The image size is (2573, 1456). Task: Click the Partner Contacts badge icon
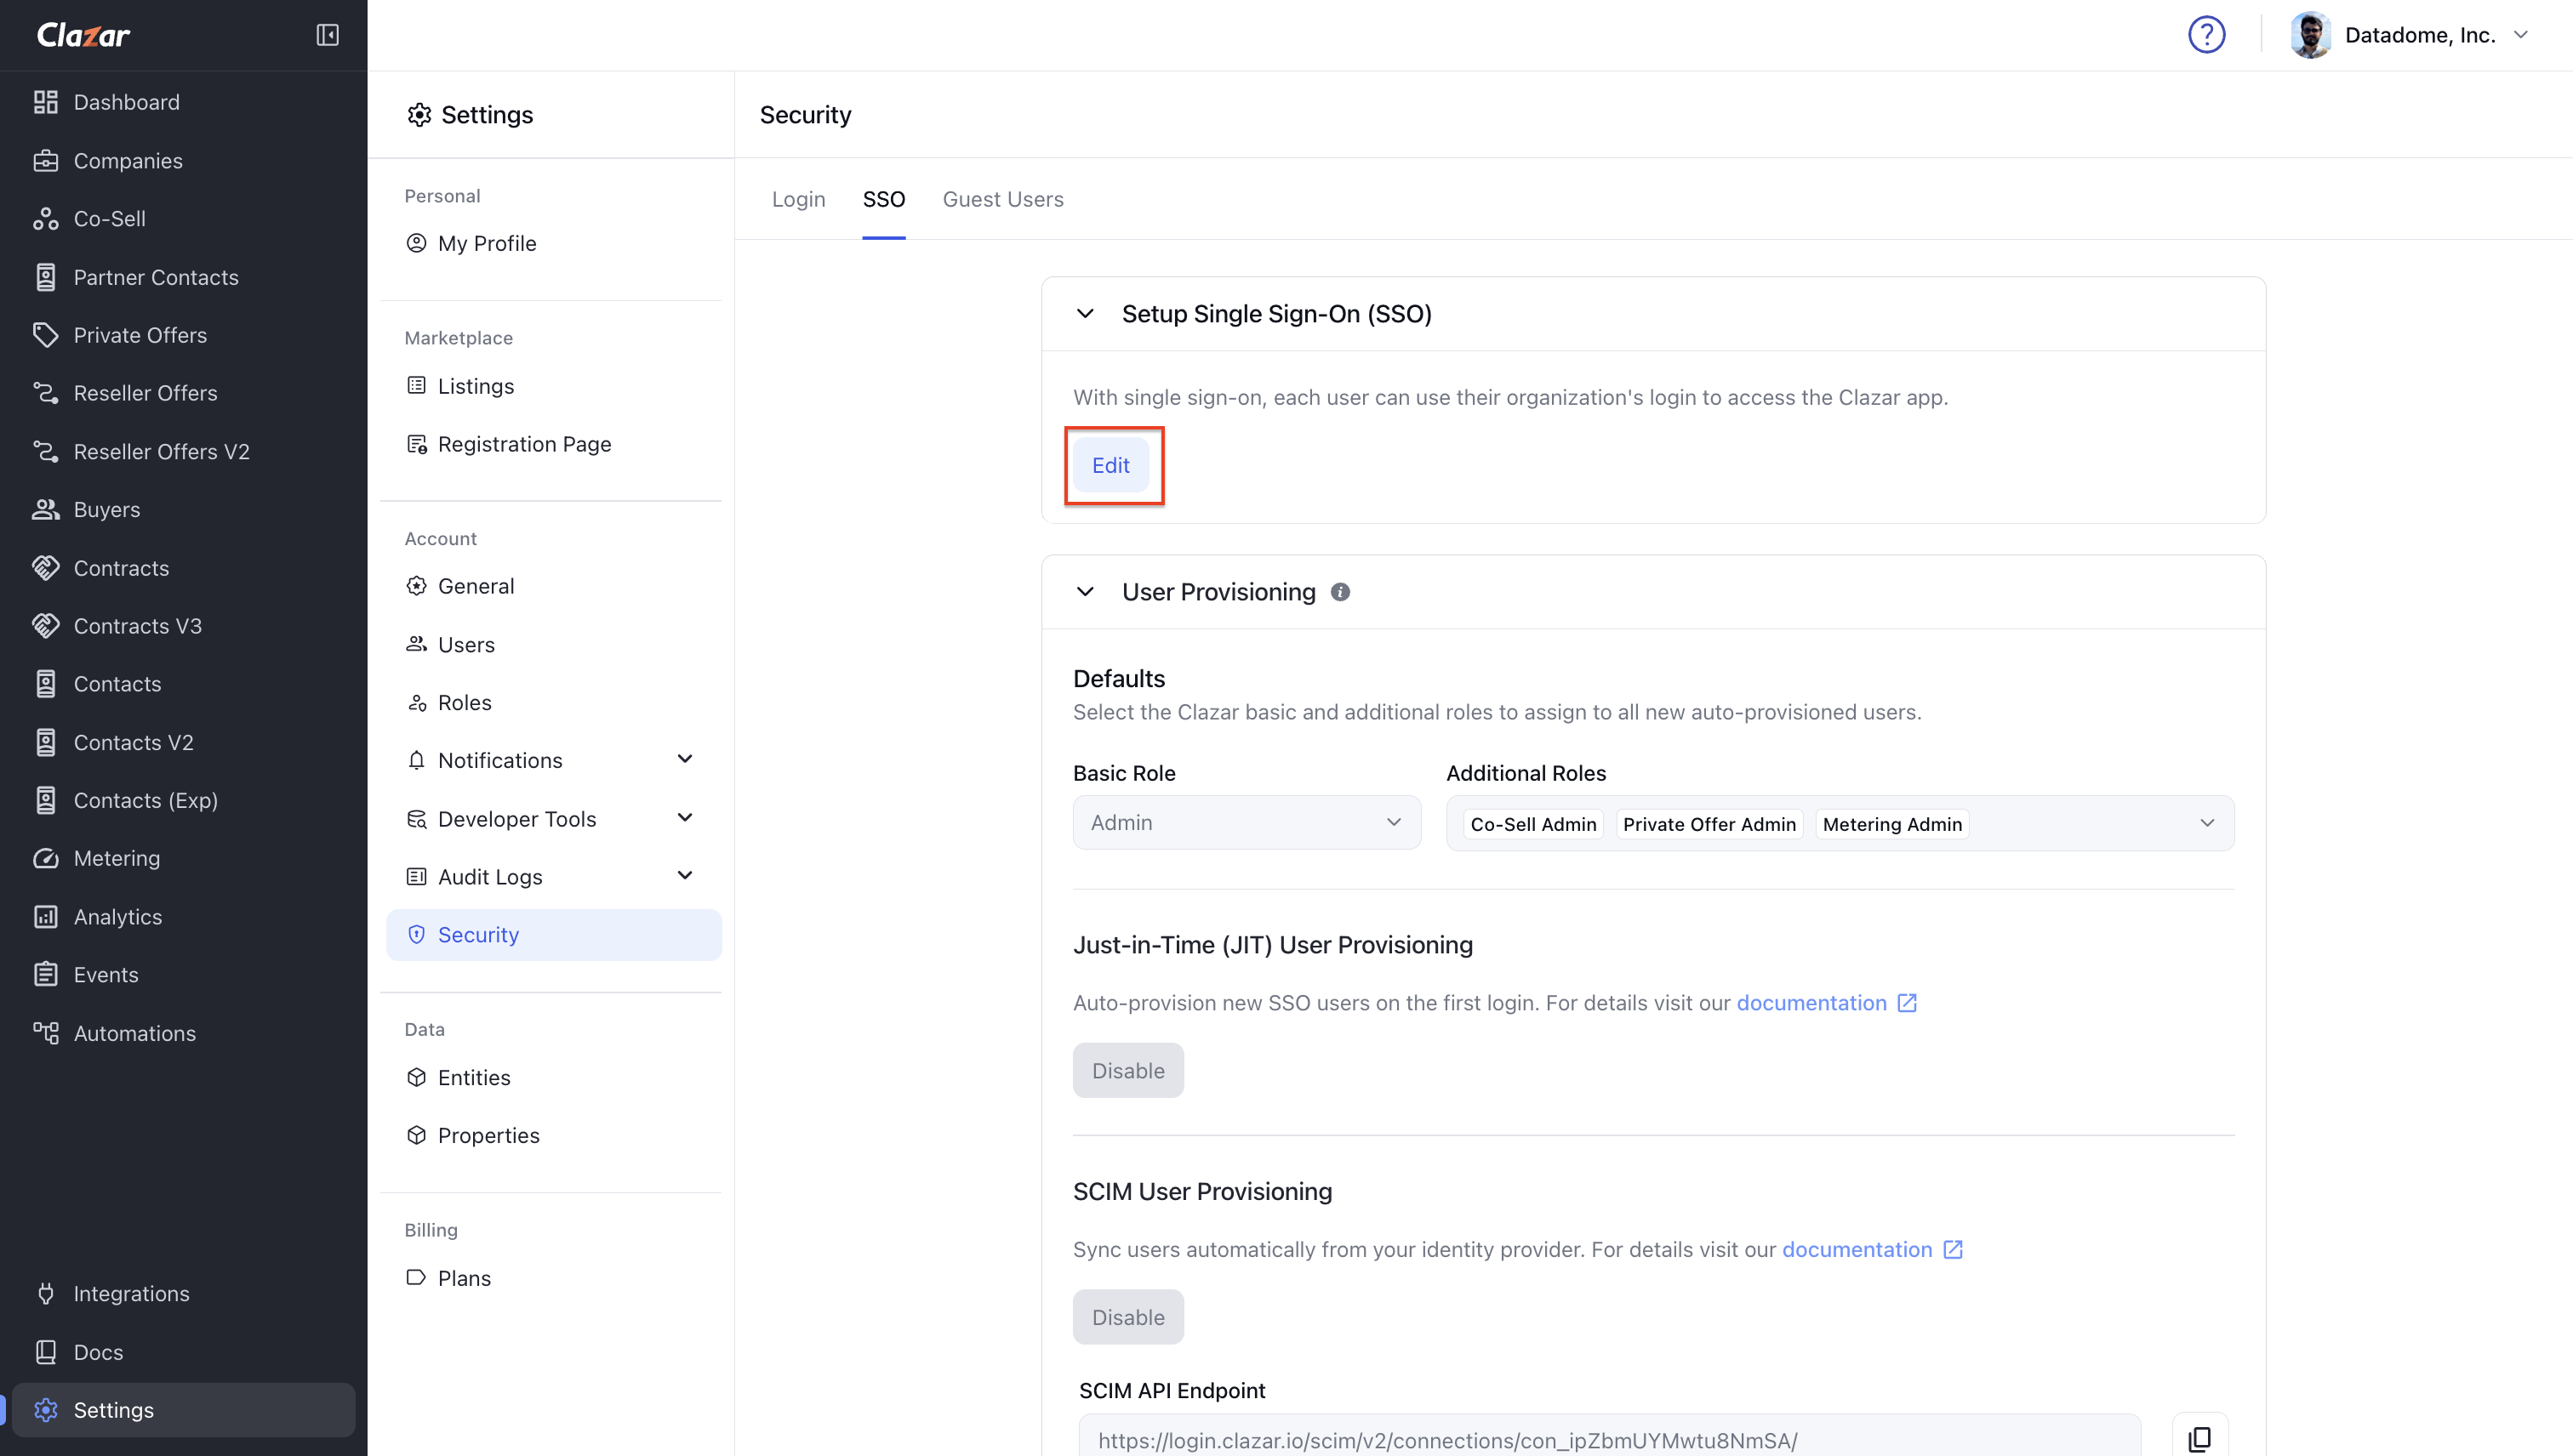(46, 277)
